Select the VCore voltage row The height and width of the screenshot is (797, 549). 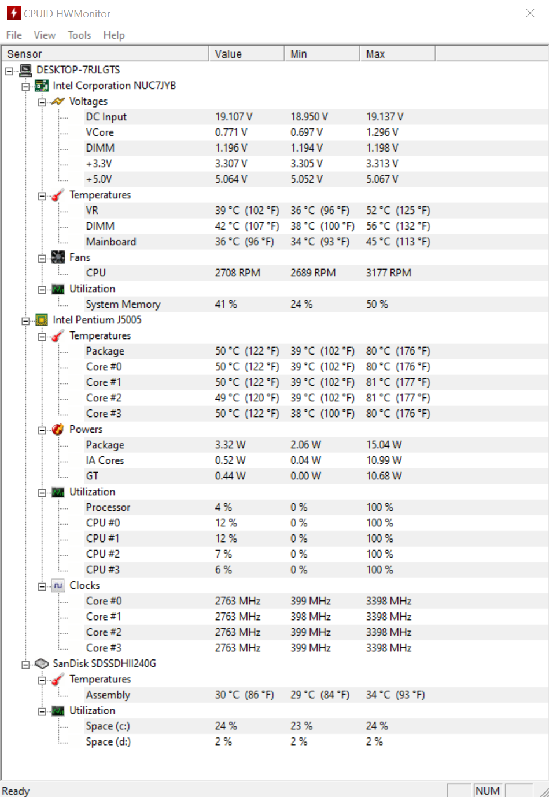(274, 132)
